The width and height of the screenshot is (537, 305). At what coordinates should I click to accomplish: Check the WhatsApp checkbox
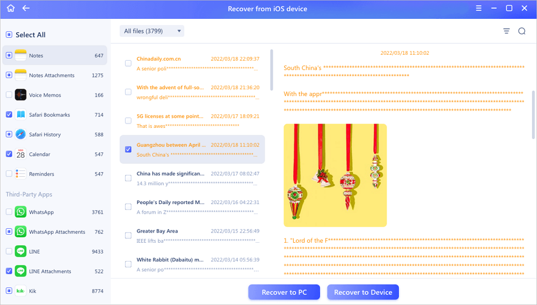click(9, 212)
